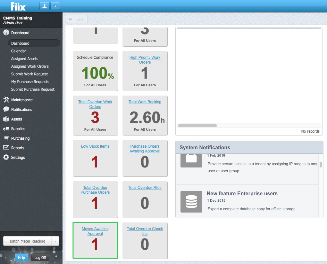Viewport: 327px width, 264px height.
Task: Click the Purchasing cart icon
Action: tap(6, 138)
